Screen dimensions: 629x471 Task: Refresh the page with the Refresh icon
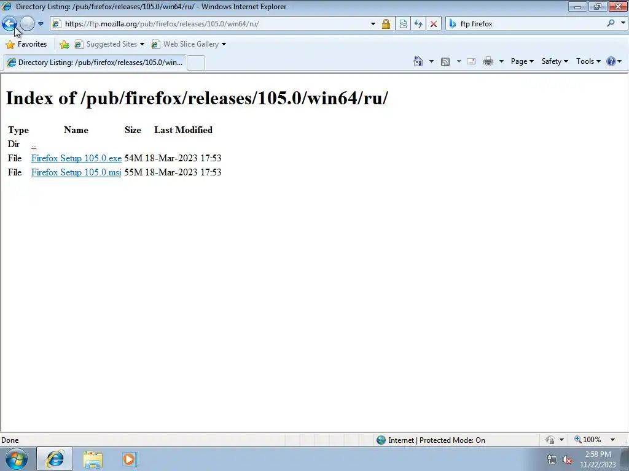coord(418,24)
